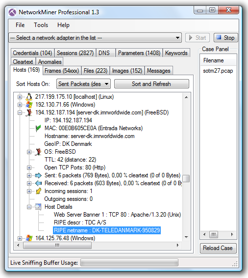
Task: Expand the Incoming sessions node
Action: [29, 191]
